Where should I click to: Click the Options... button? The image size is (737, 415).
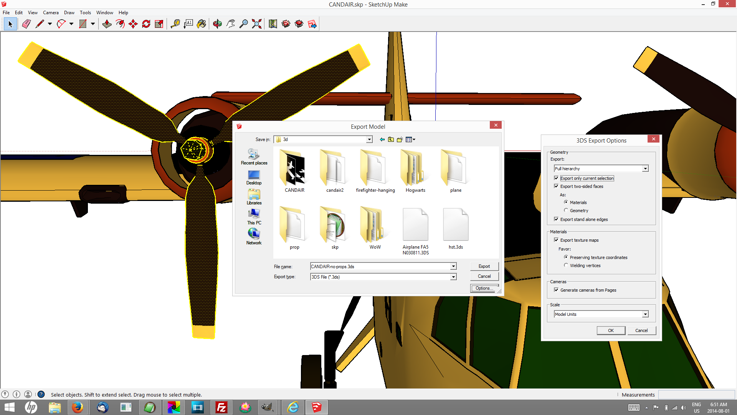[x=484, y=288]
